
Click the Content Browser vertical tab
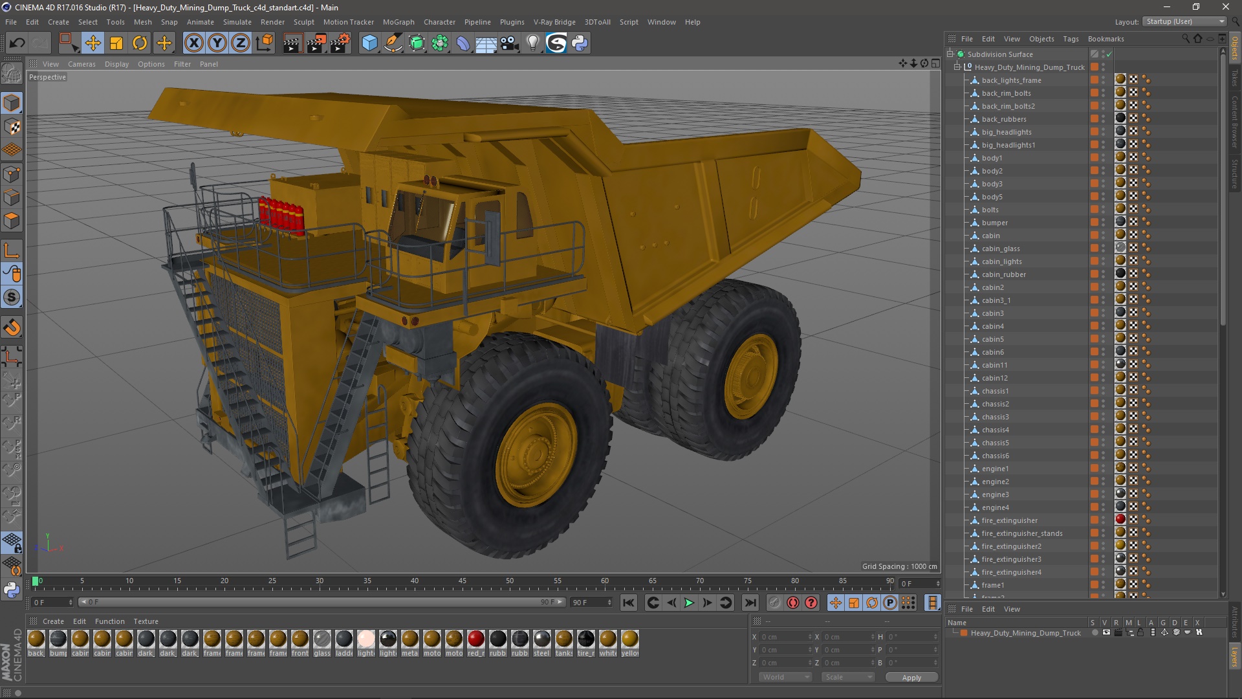[1235, 122]
